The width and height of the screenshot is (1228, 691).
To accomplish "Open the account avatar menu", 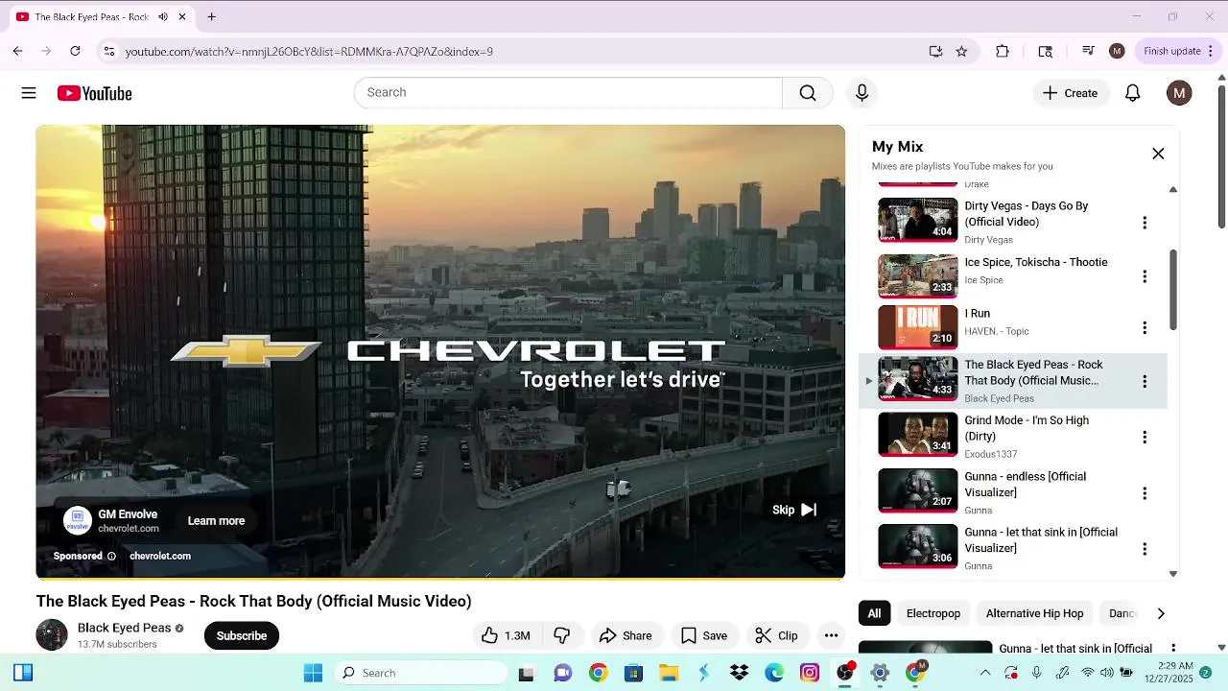I will pos(1179,93).
